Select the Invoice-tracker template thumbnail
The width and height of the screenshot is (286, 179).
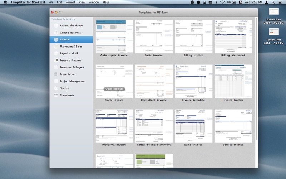click(233, 81)
